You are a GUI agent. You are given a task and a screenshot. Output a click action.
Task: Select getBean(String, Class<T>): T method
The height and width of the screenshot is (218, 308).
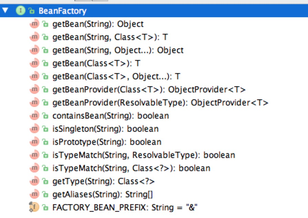[x=110, y=37]
